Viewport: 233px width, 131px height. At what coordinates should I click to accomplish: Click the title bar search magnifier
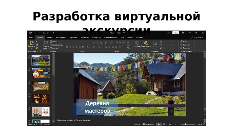[168, 33]
